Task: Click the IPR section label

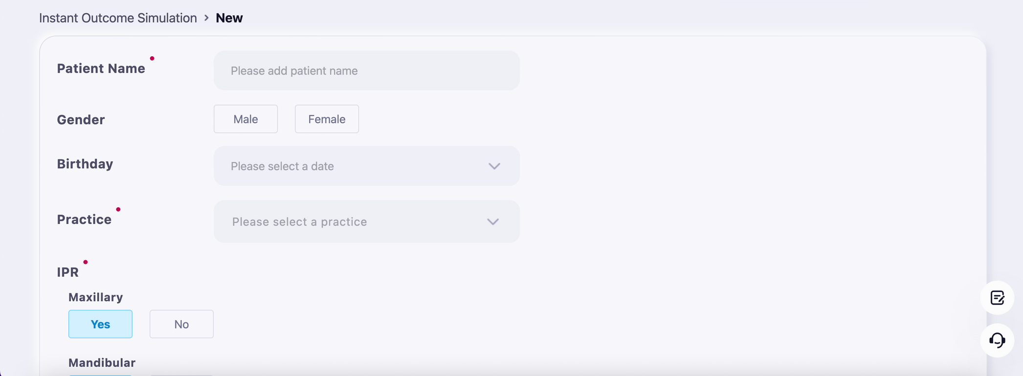Action: tap(68, 272)
